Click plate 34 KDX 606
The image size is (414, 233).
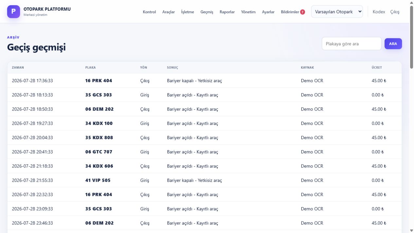(99, 166)
